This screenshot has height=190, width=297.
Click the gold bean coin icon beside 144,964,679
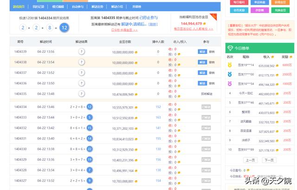click(206, 23)
